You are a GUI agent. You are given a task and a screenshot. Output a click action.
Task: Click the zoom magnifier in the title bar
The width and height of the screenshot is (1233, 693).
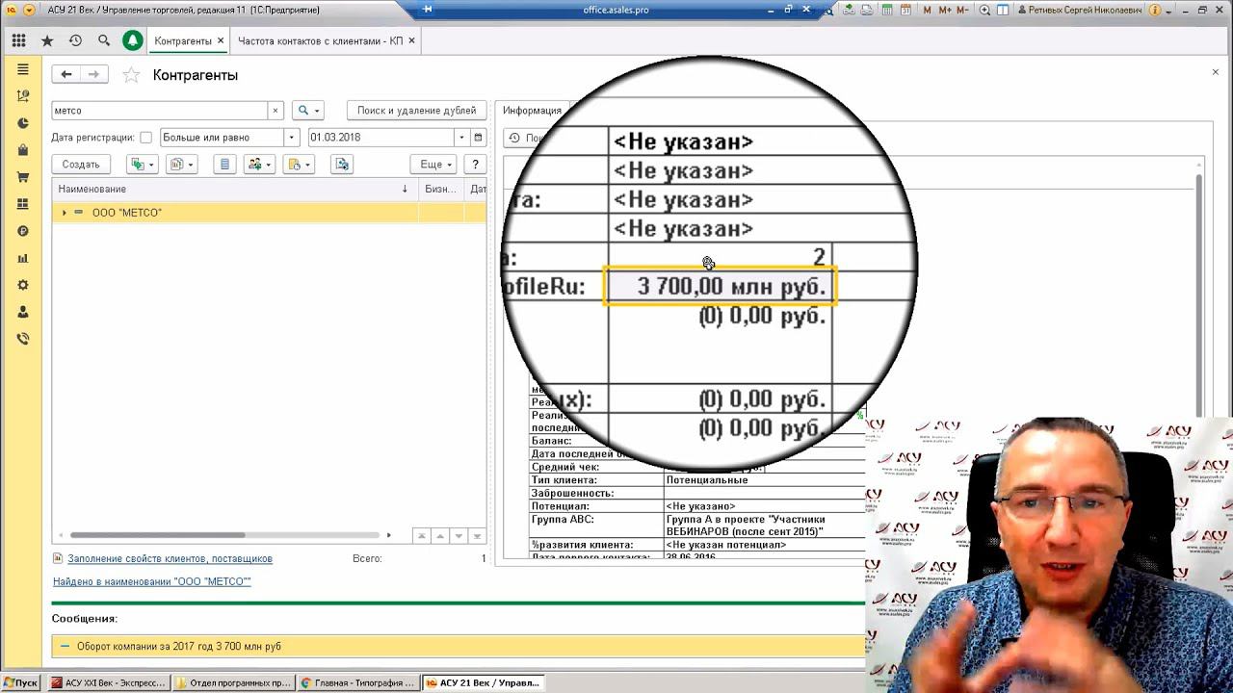(x=984, y=10)
